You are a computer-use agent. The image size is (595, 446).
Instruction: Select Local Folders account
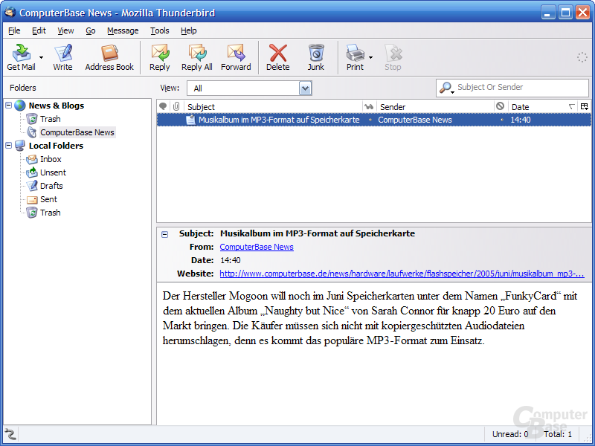point(56,146)
